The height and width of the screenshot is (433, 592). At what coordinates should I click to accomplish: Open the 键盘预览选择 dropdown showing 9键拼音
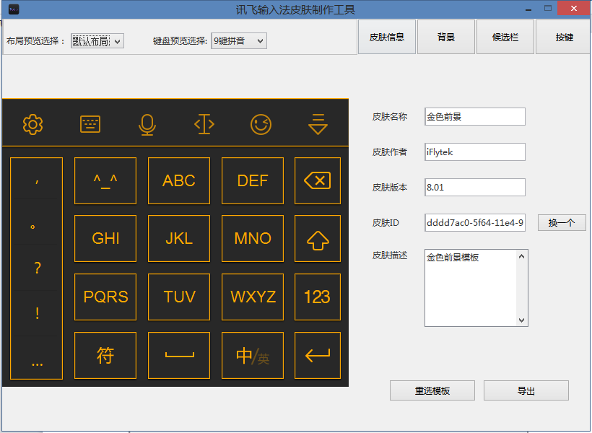[x=239, y=40]
